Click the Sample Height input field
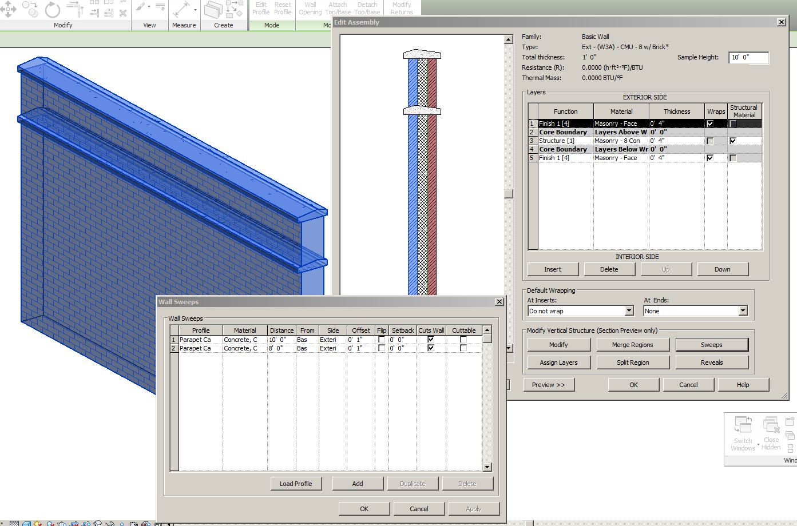Screen dimensions: 797x526 coord(748,58)
